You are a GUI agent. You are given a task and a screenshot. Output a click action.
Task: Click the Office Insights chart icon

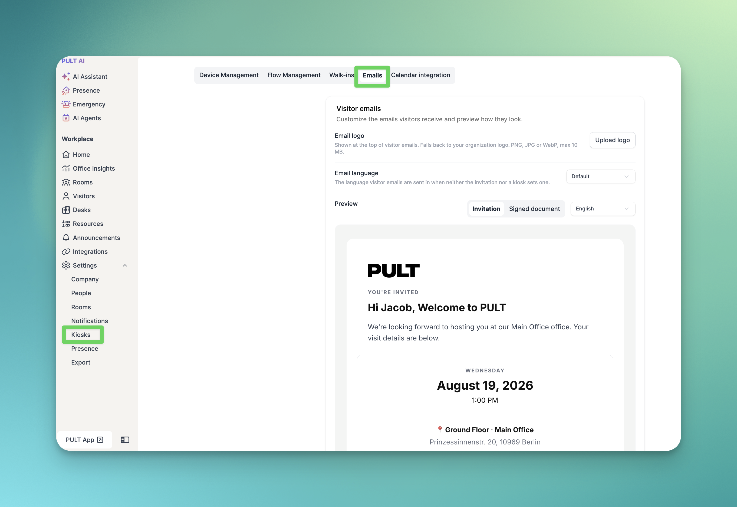click(x=66, y=168)
